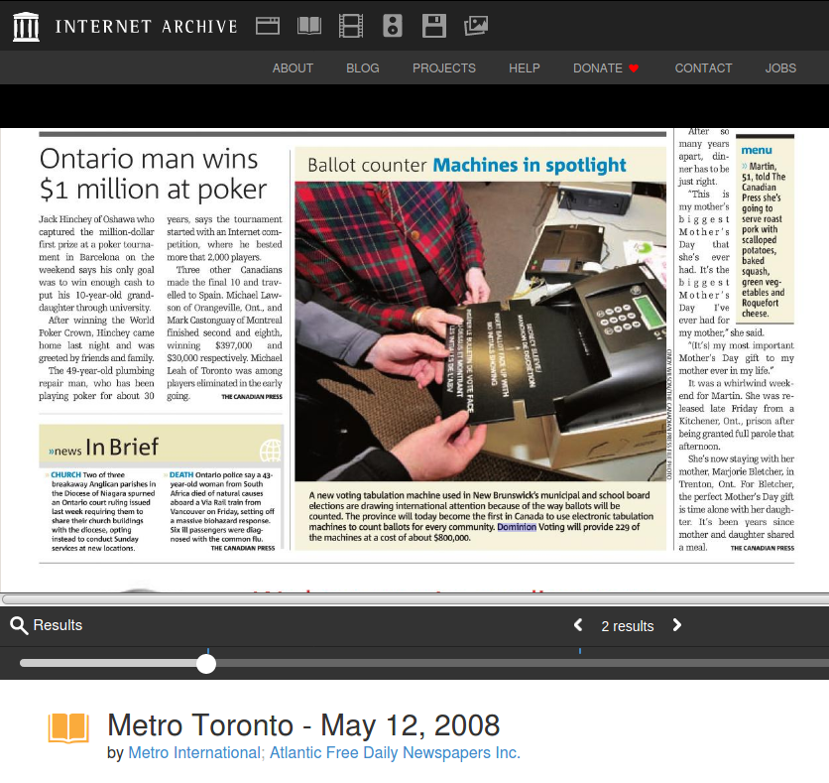Jump to second search result marker on scrubber
The image size is (829, 783).
(x=580, y=651)
